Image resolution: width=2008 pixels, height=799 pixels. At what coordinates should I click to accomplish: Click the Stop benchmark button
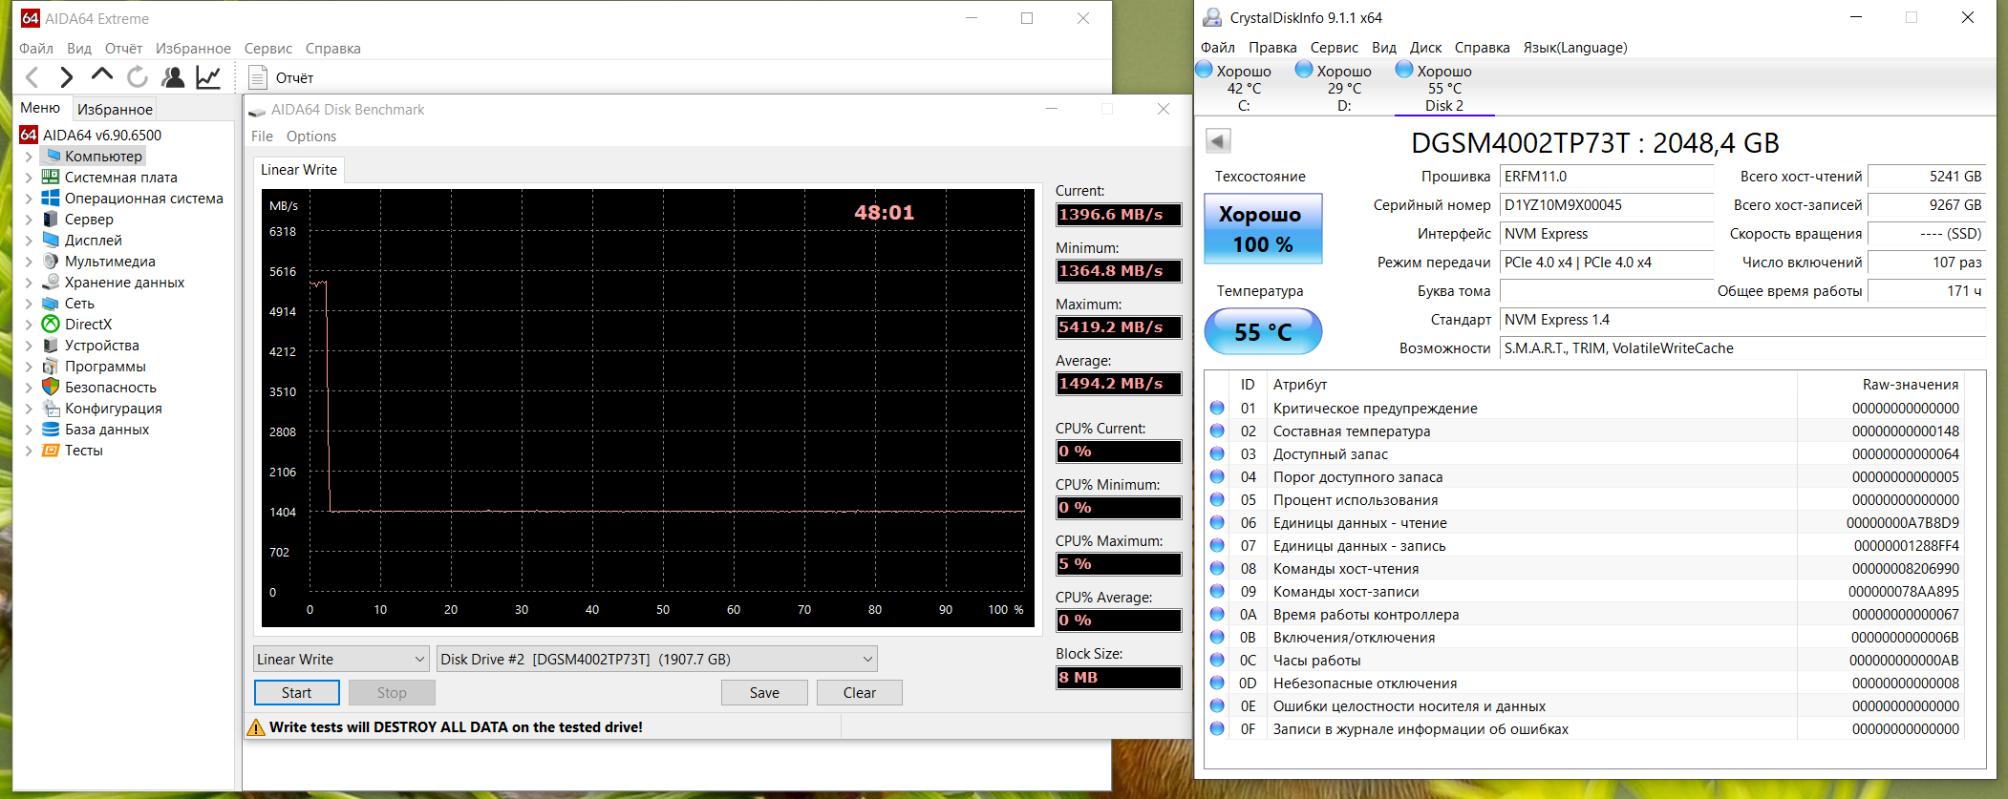point(392,692)
